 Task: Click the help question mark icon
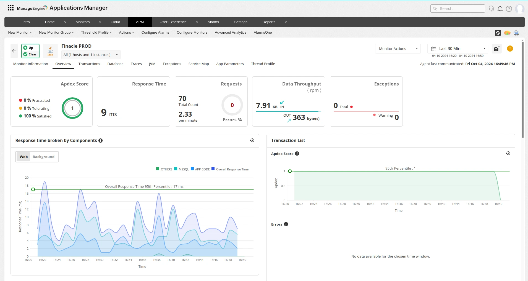coord(509,9)
